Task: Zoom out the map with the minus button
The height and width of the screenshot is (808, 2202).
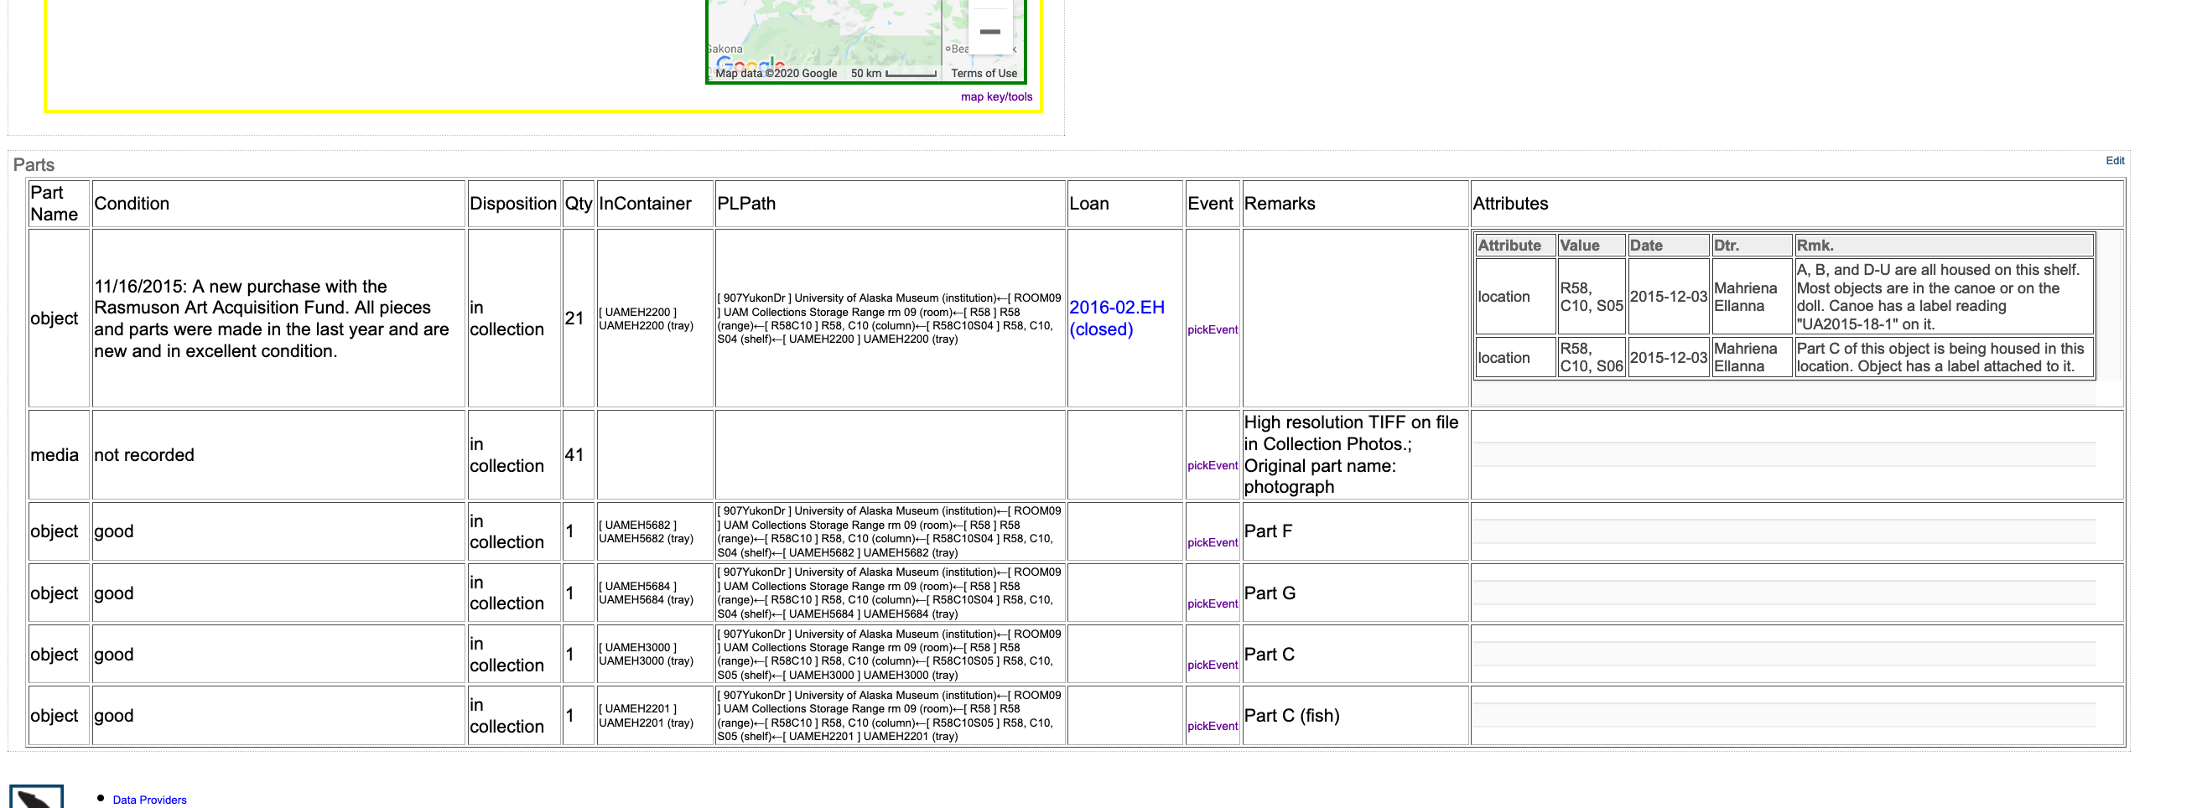Action: pyautogui.click(x=989, y=31)
